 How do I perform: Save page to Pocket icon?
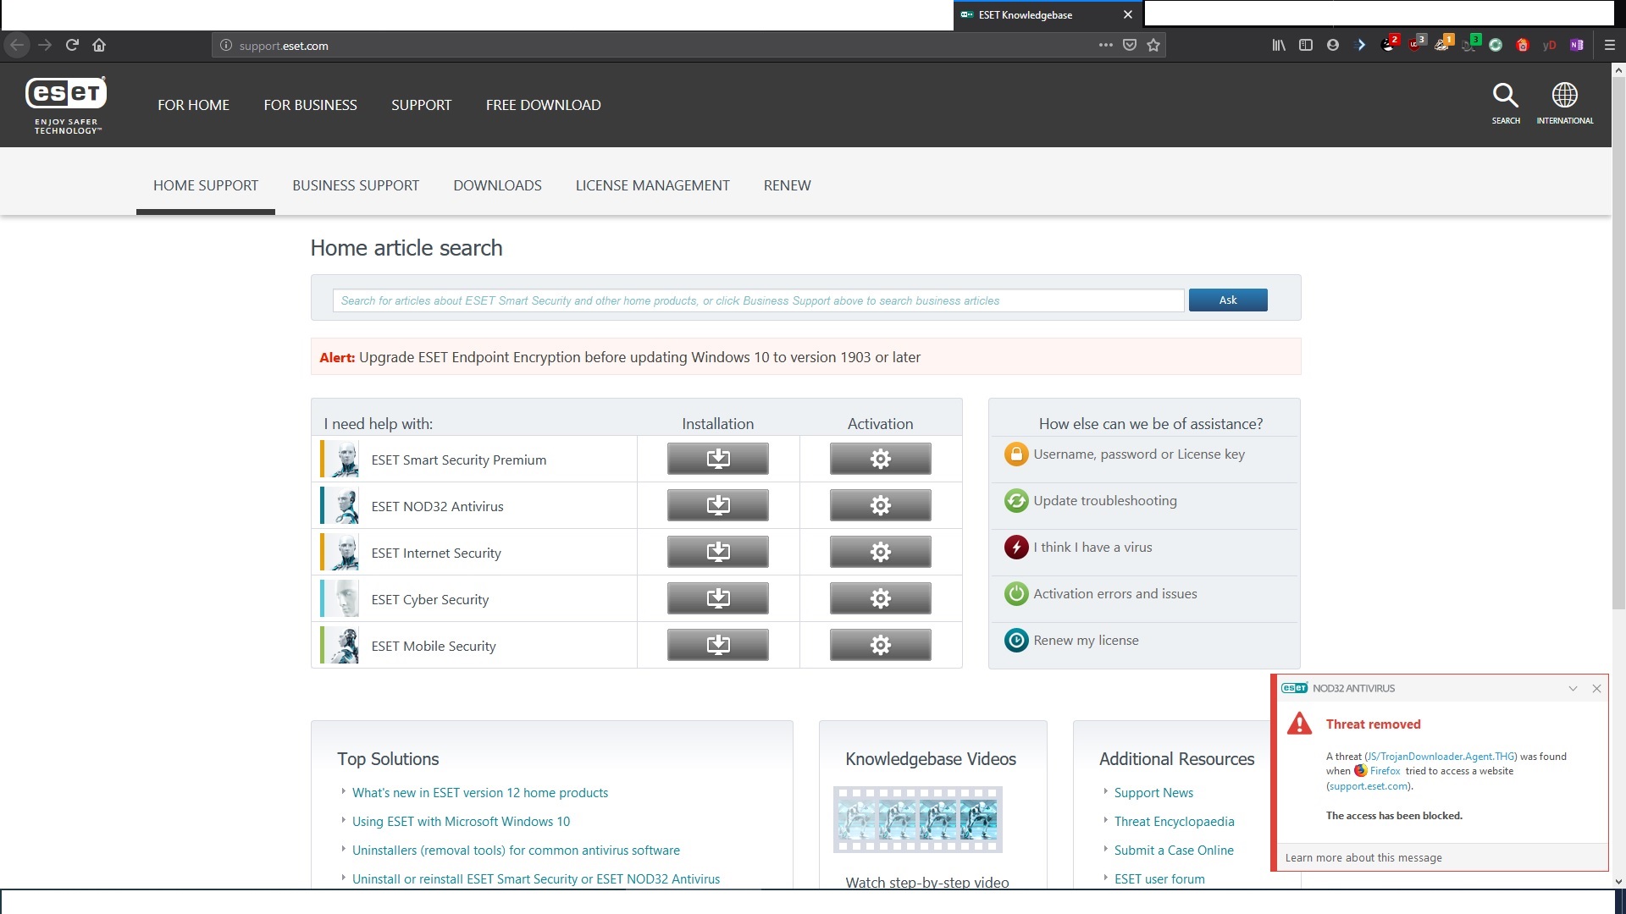pyautogui.click(x=1130, y=46)
